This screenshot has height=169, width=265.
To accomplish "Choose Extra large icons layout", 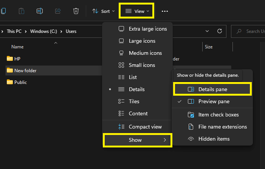I will (147, 29).
